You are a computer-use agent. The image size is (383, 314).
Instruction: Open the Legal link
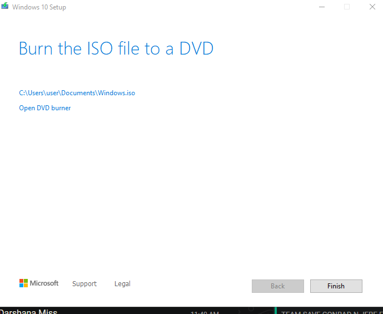point(122,284)
